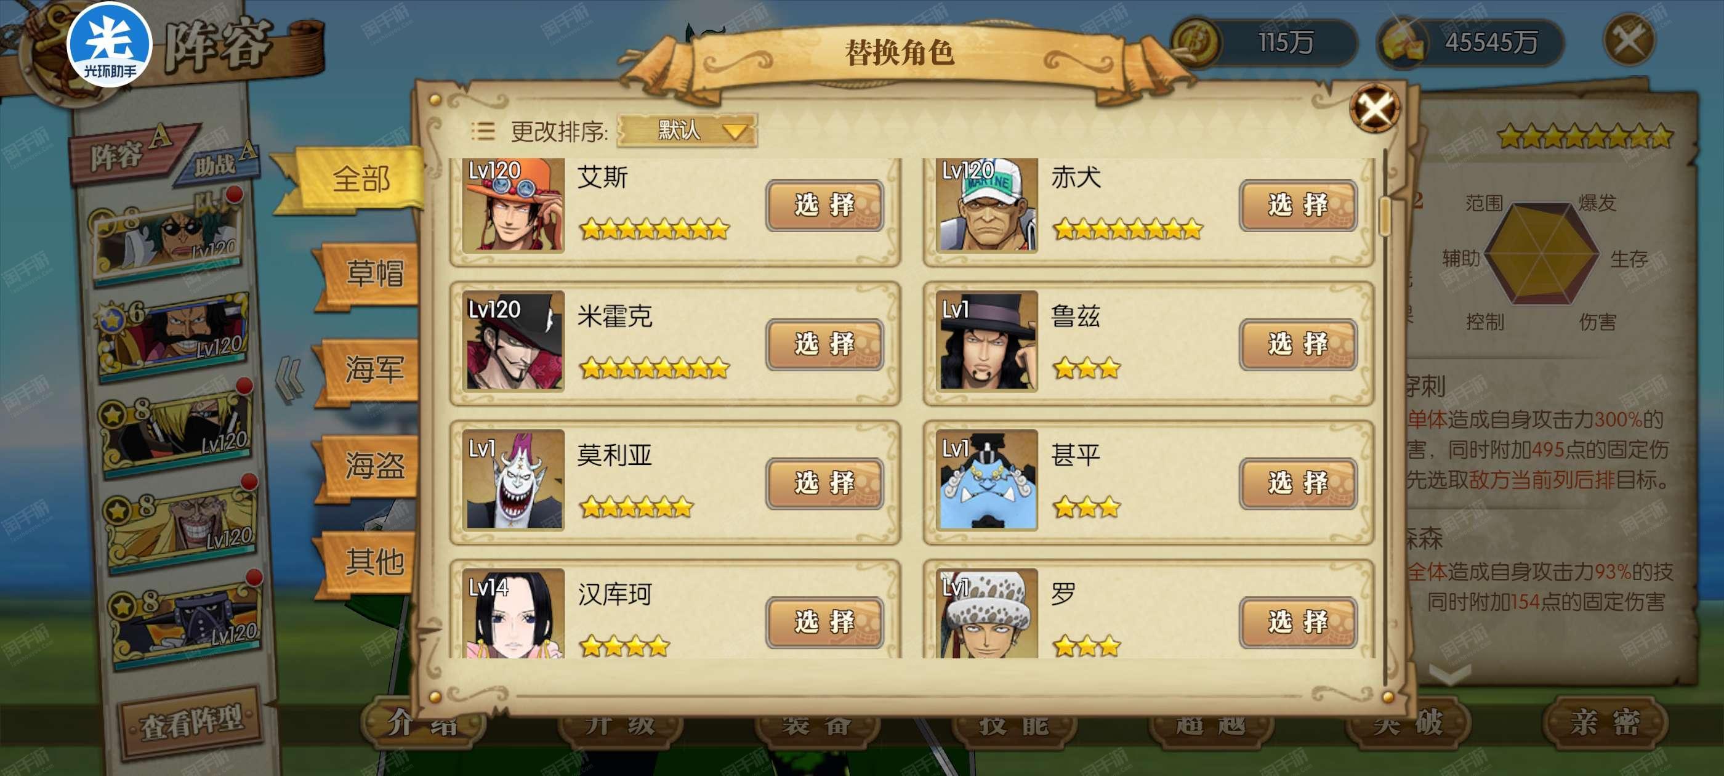Click 甚平 character portrait icon
The width and height of the screenshot is (1724, 776).
pos(987,480)
